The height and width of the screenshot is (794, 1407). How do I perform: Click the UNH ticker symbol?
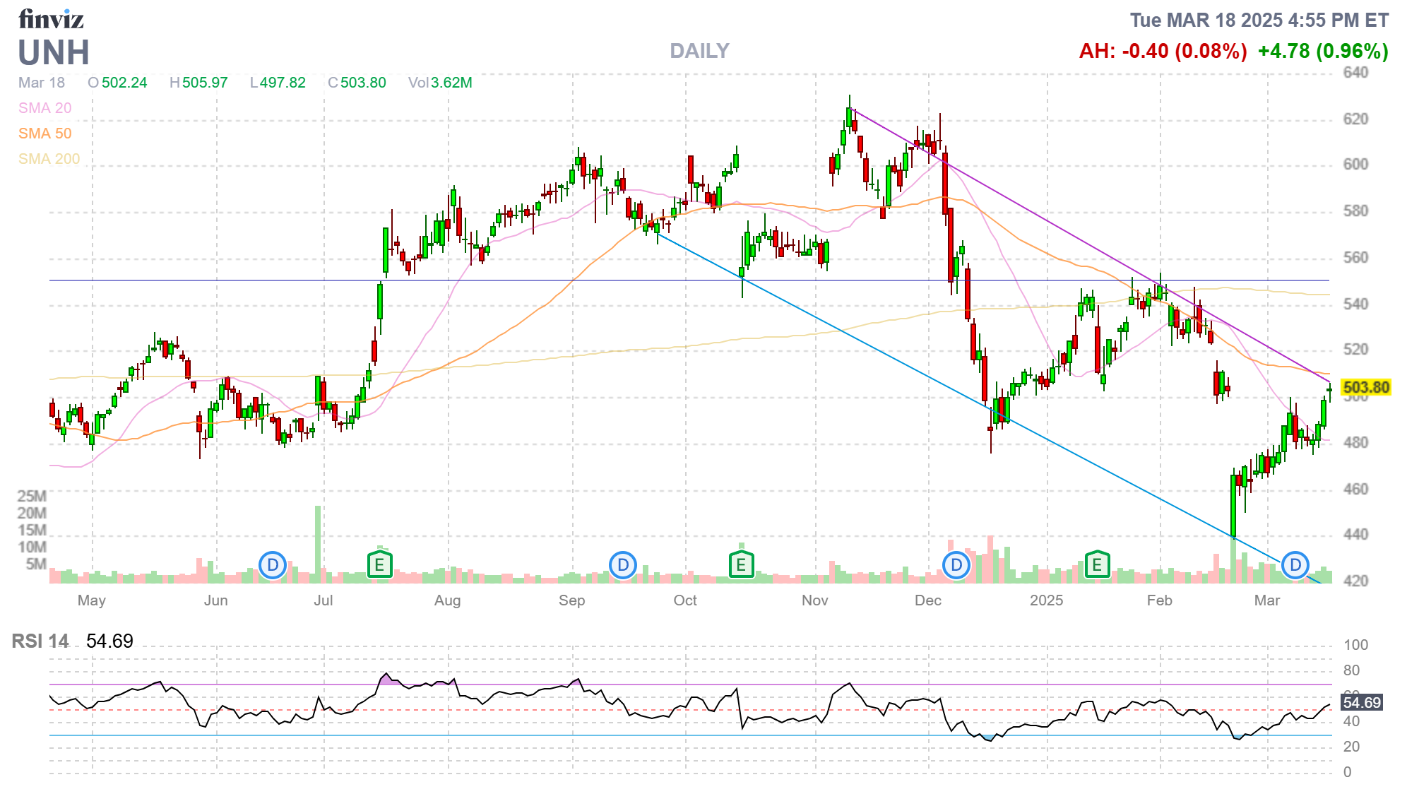click(x=54, y=53)
